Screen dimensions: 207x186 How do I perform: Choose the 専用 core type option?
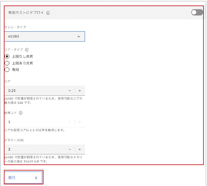click(x=7, y=70)
